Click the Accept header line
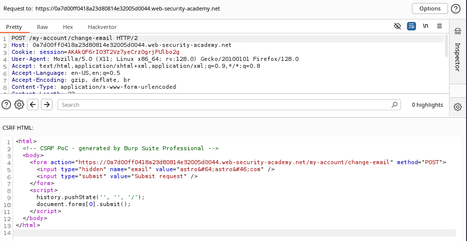 136,66
